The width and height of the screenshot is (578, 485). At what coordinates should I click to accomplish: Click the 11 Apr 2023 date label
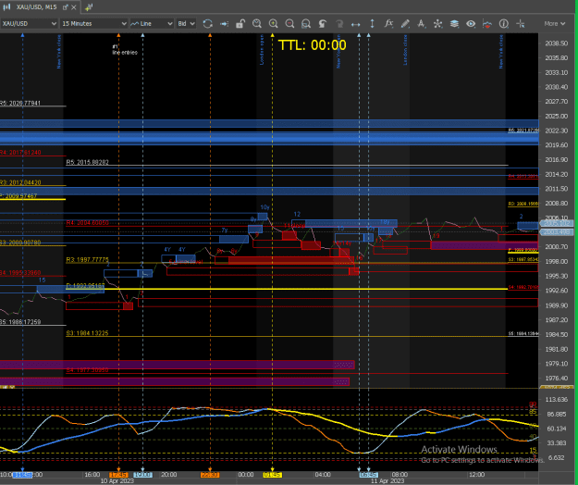pos(387,481)
